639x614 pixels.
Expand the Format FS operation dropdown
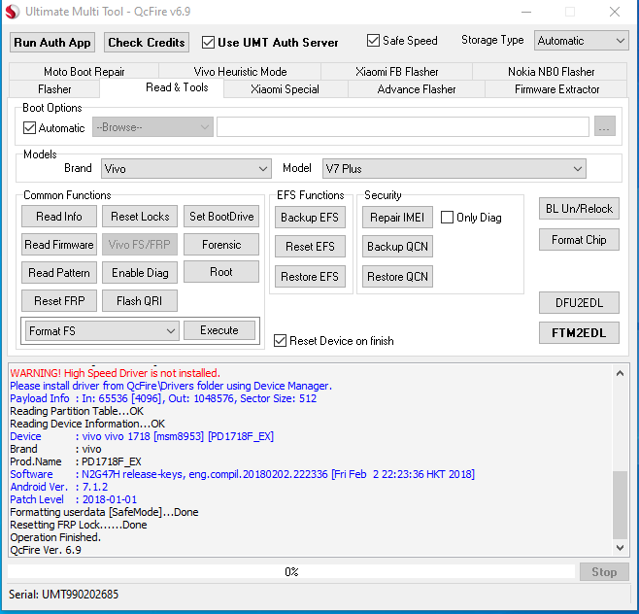pos(102,330)
